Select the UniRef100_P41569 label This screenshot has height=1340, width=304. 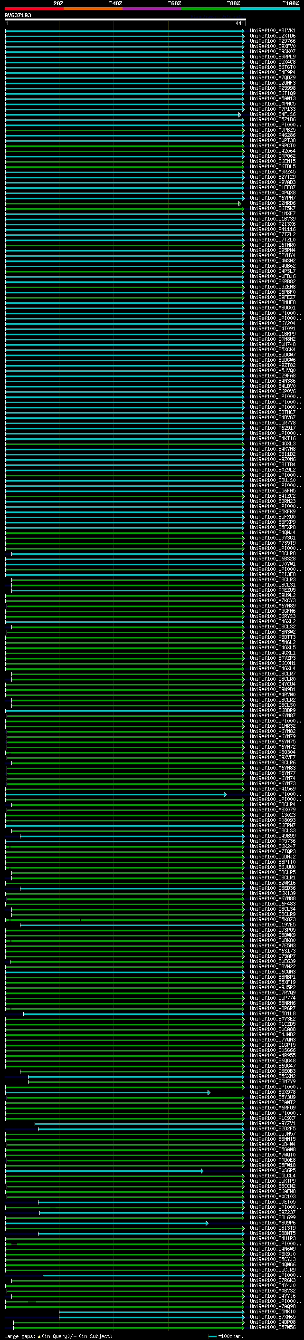click(x=273, y=789)
